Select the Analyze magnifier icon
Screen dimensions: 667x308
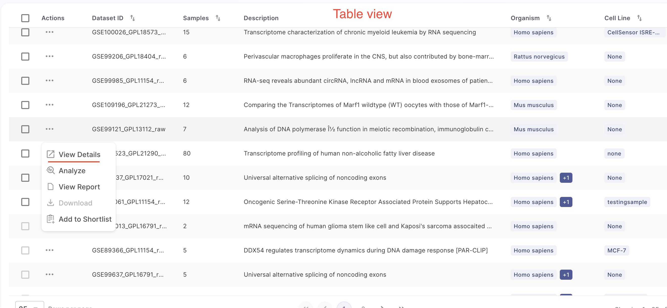51,170
